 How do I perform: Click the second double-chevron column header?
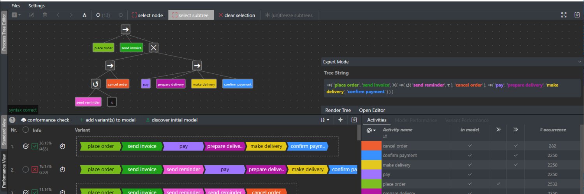pos(515,130)
